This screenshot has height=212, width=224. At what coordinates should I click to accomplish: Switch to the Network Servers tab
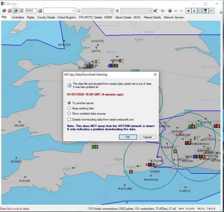coord(174,17)
